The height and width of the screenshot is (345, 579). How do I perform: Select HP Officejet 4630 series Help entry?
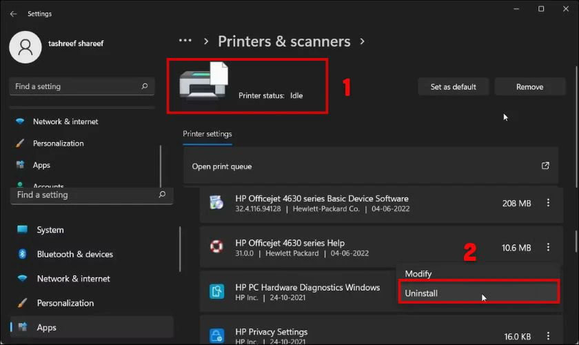pos(381,248)
